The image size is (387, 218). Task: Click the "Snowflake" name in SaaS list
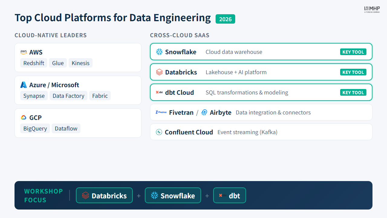tap(181, 52)
